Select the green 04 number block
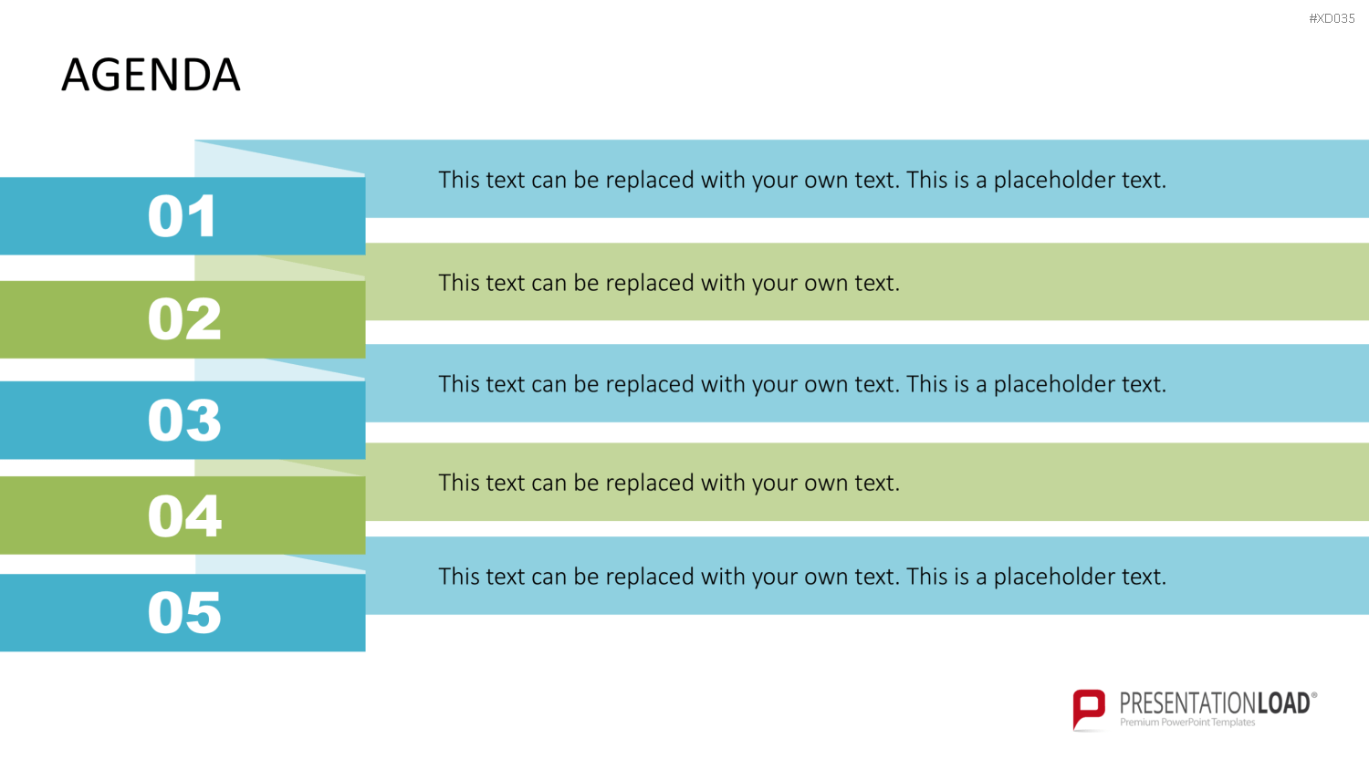This screenshot has height=770, width=1369. pyautogui.click(x=183, y=515)
